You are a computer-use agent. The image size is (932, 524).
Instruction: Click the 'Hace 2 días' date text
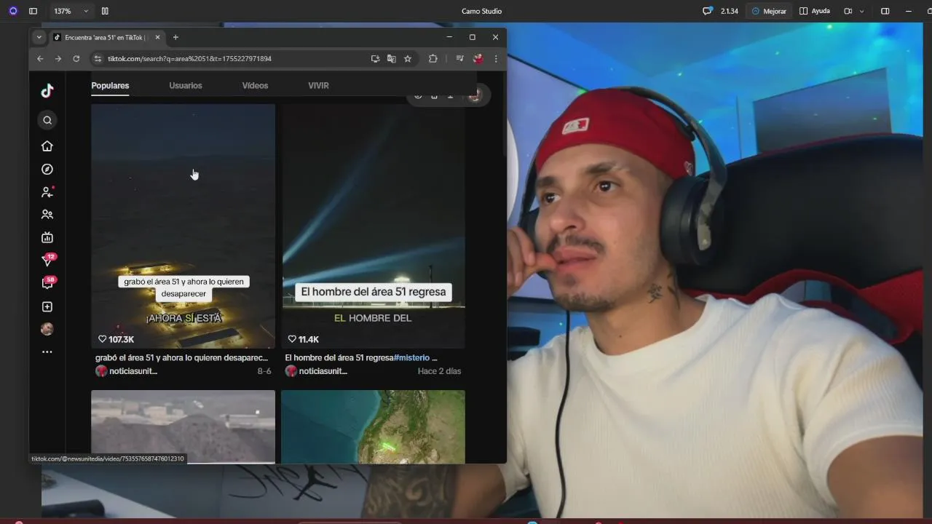pyautogui.click(x=439, y=371)
